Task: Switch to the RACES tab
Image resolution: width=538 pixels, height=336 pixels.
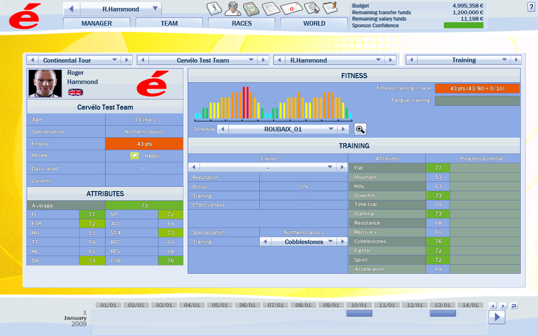Action: pyautogui.click(x=242, y=24)
